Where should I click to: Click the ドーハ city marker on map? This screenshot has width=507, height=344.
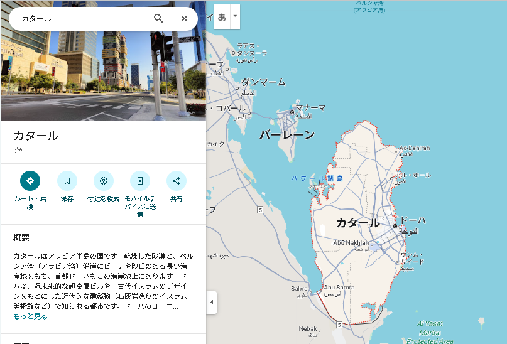coord(395,225)
